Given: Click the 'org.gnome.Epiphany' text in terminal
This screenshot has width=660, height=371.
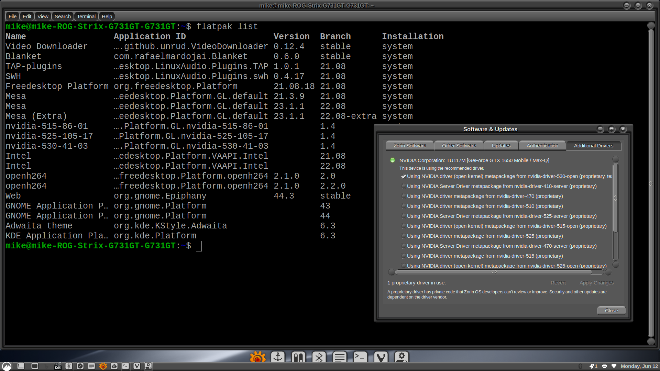Looking at the screenshot, I should pyautogui.click(x=160, y=196).
